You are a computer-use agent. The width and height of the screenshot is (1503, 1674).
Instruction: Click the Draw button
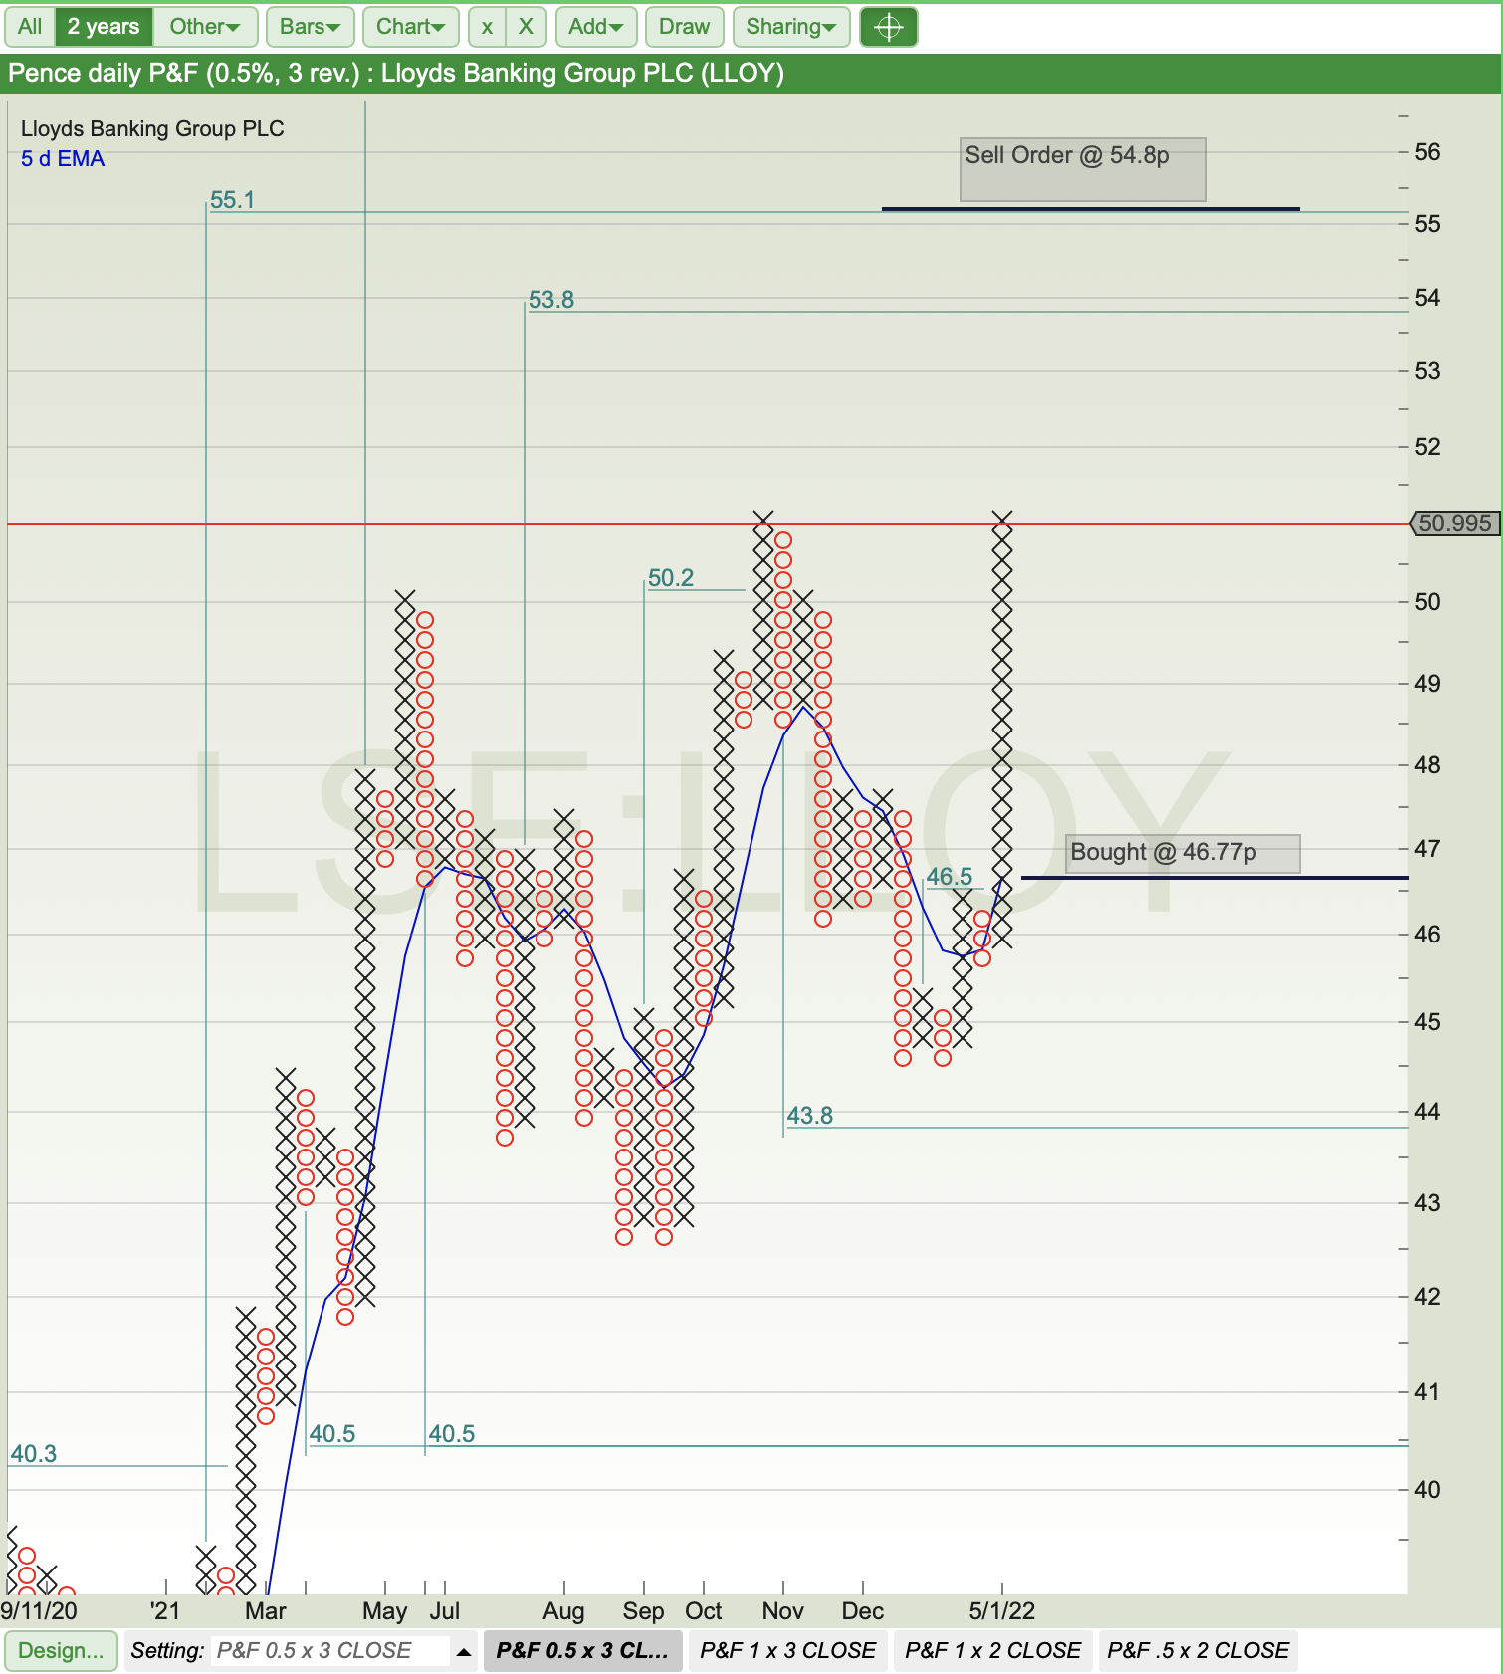(x=684, y=27)
